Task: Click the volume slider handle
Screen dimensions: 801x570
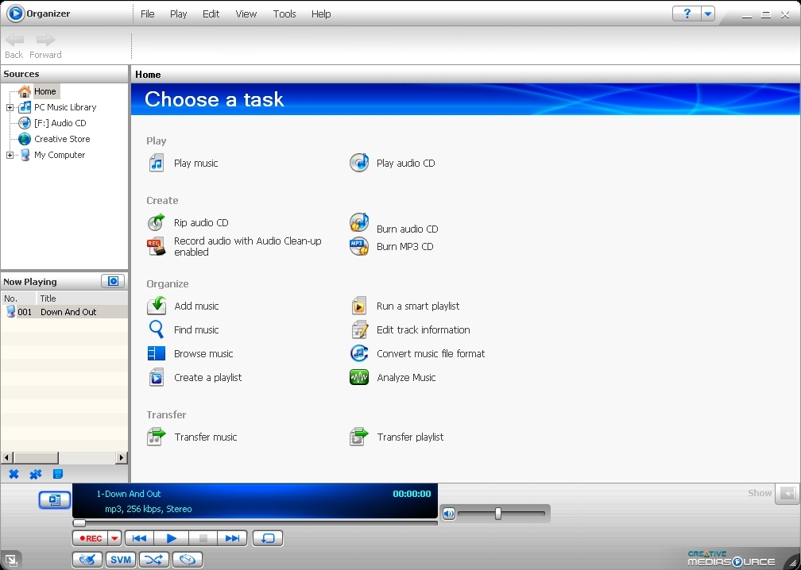Action: click(x=498, y=514)
